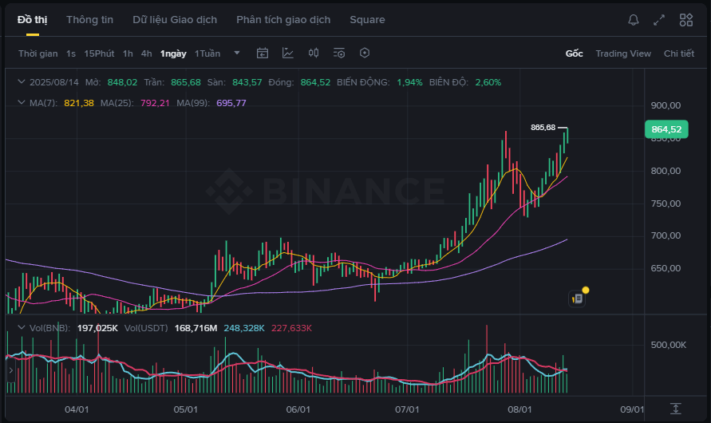This screenshot has width=711, height=423.
Task: Switch to the Gốc chart view
Action: (575, 53)
